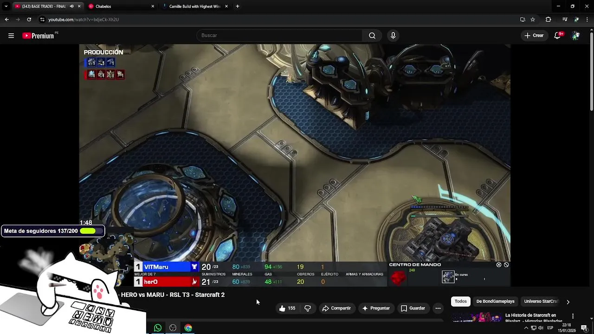Open the media controls icon in Chrome
This screenshot has width=594, height=334.
click(565, 19)
